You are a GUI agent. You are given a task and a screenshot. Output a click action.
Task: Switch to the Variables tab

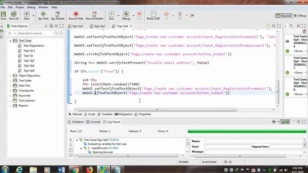tap(105, 114)
